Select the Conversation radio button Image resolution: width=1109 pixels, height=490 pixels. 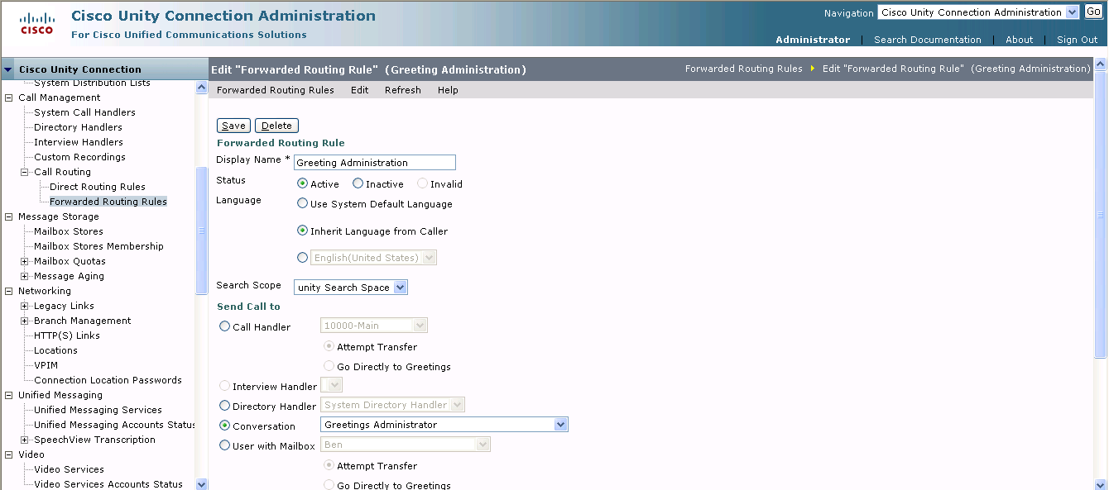[224, 426]
